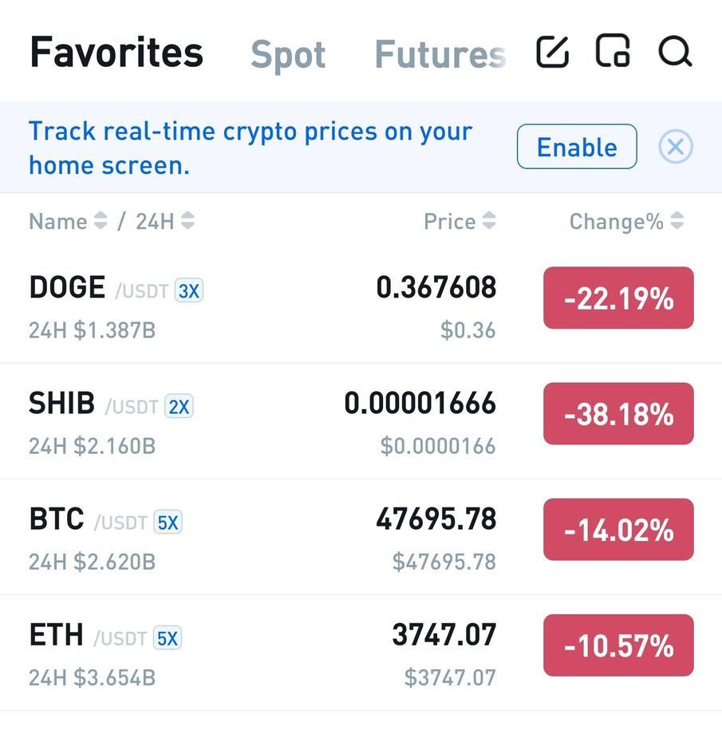Switch to the Futures tab

tap(440, 54)
